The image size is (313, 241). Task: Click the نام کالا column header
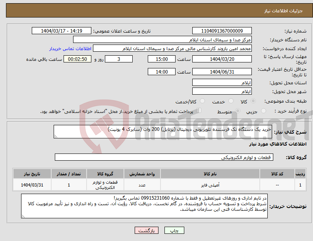pos(210,174)
